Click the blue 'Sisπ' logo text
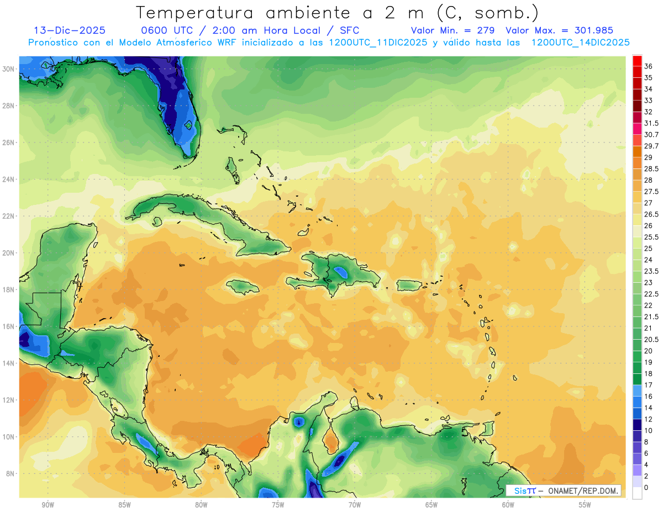 524,490
